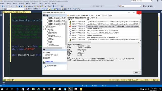Click the Filter funnel icon in the log viewer
This screenshot has width=162, height=91.
90,15
